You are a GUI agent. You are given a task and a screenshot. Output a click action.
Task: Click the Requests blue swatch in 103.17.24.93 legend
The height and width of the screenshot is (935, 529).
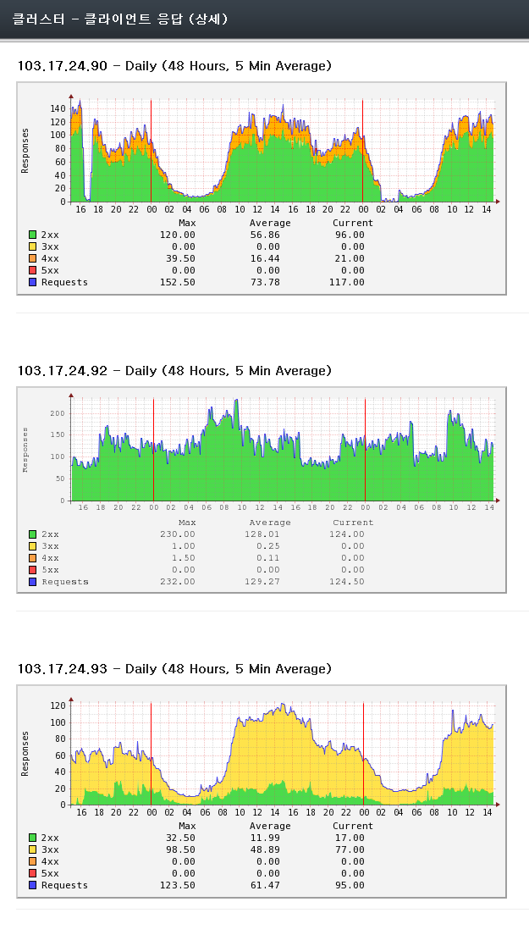33,886
